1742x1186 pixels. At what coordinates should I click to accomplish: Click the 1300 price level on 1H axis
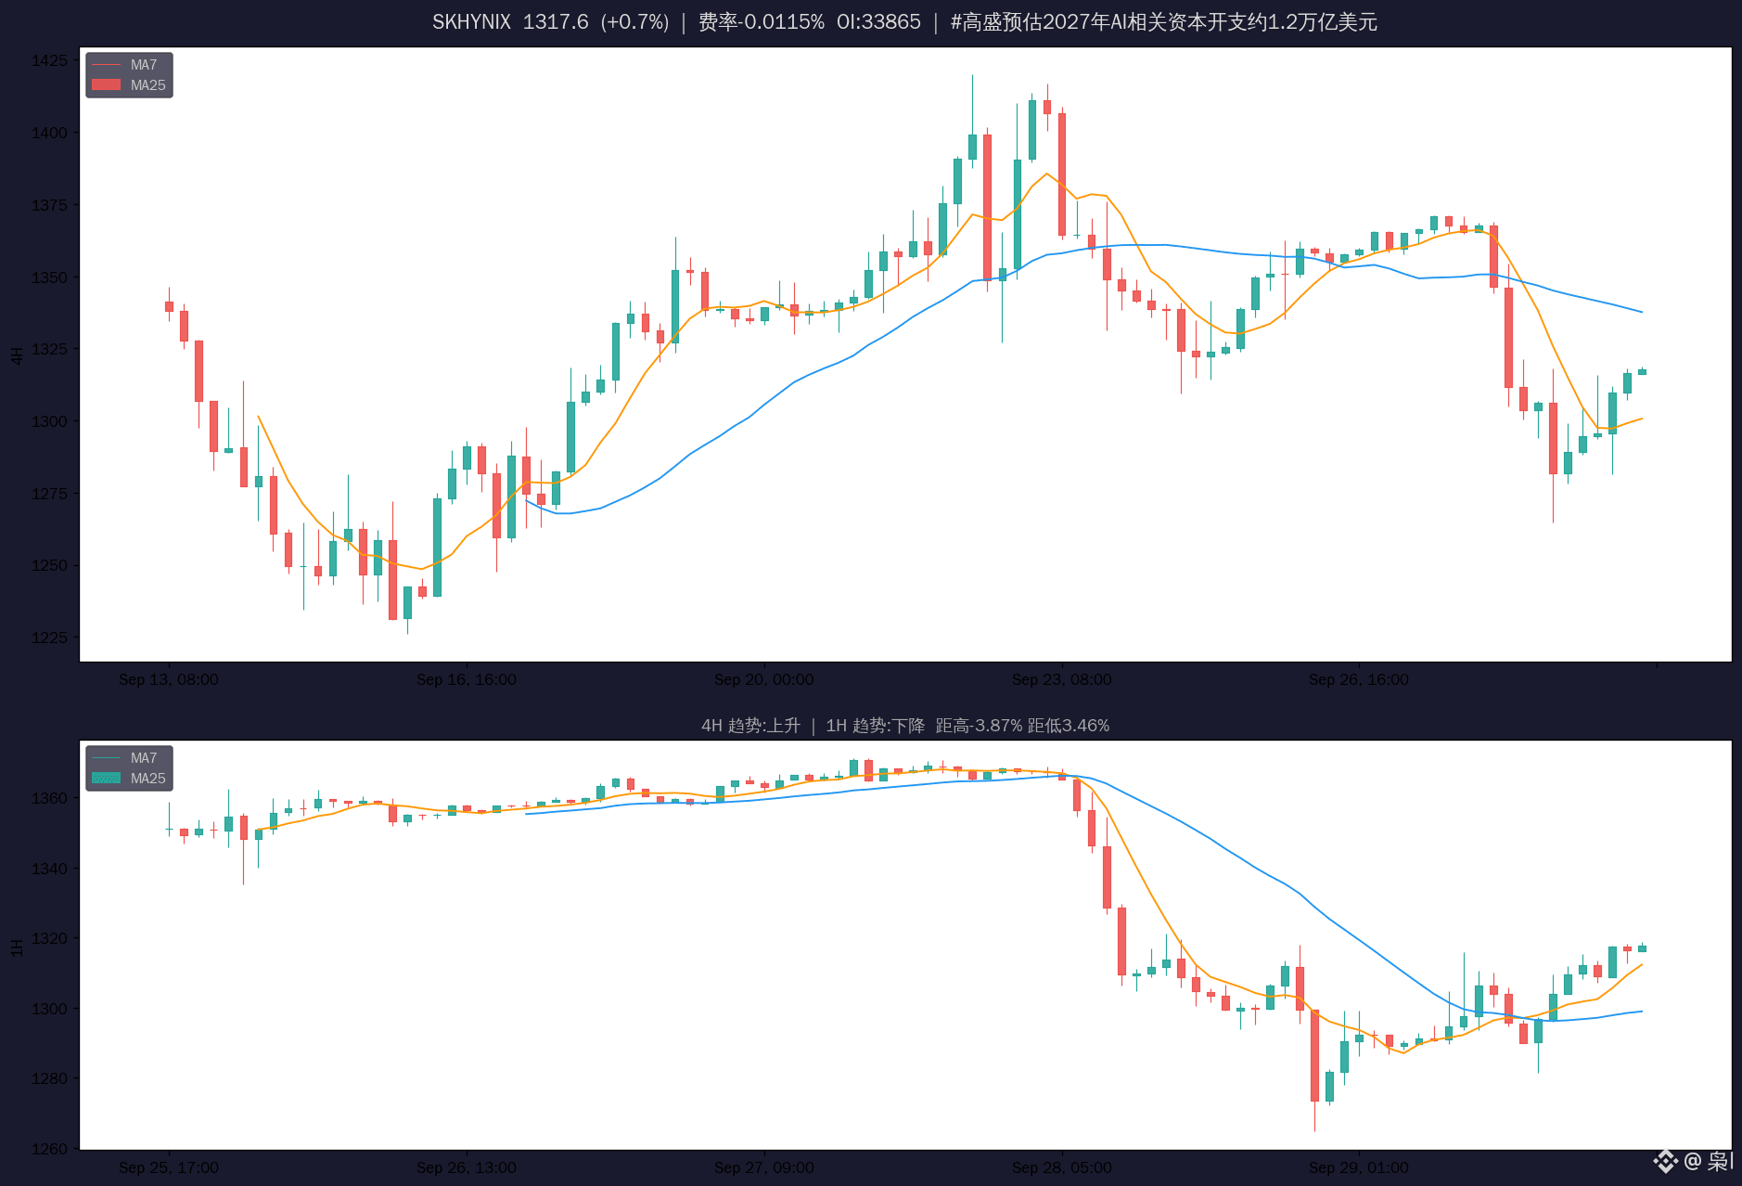pyautogui.click(x=49, y=1009)
